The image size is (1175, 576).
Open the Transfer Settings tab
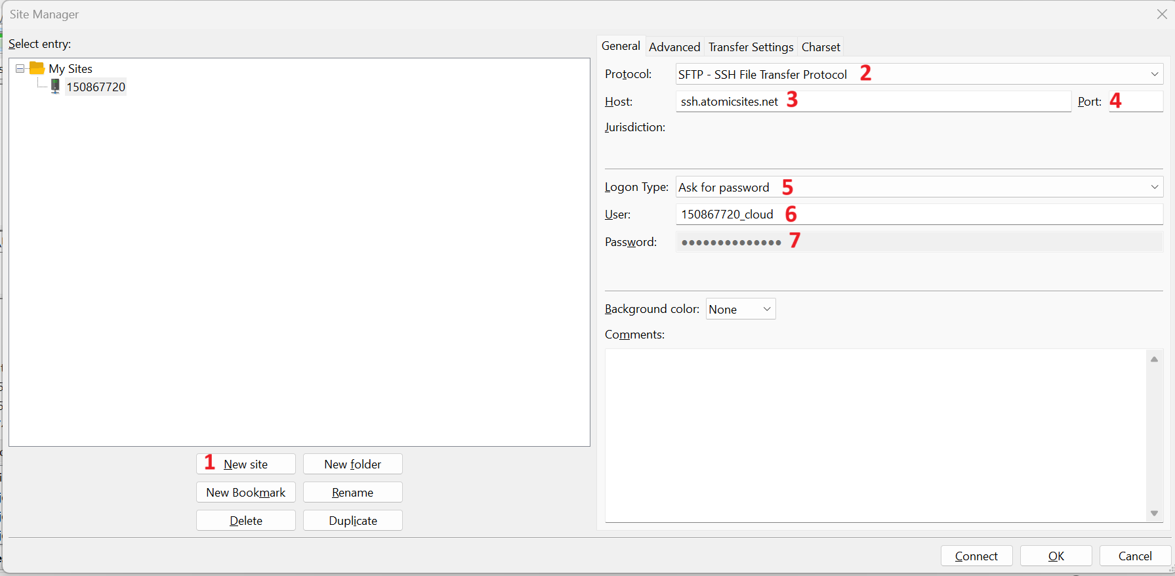tap(751, 47)
